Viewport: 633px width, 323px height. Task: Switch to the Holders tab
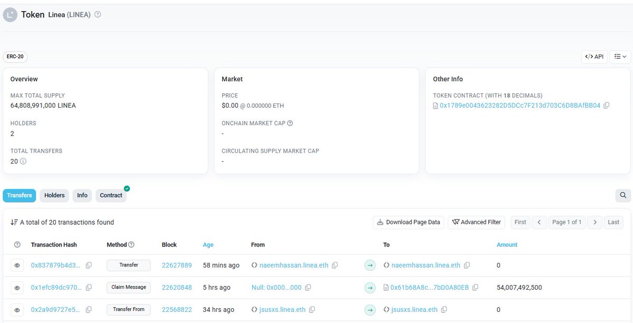tap(54, 195)
